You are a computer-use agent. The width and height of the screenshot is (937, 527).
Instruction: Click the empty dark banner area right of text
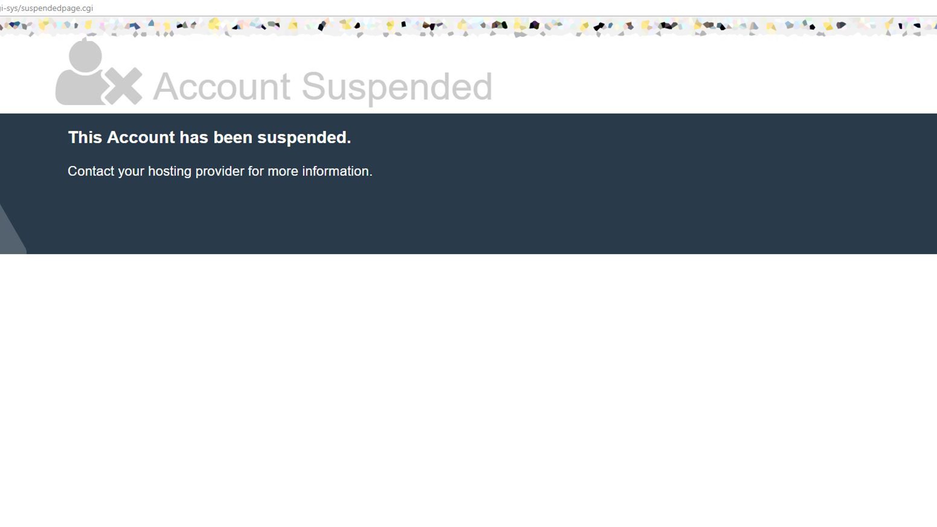(x=665, y=181)
